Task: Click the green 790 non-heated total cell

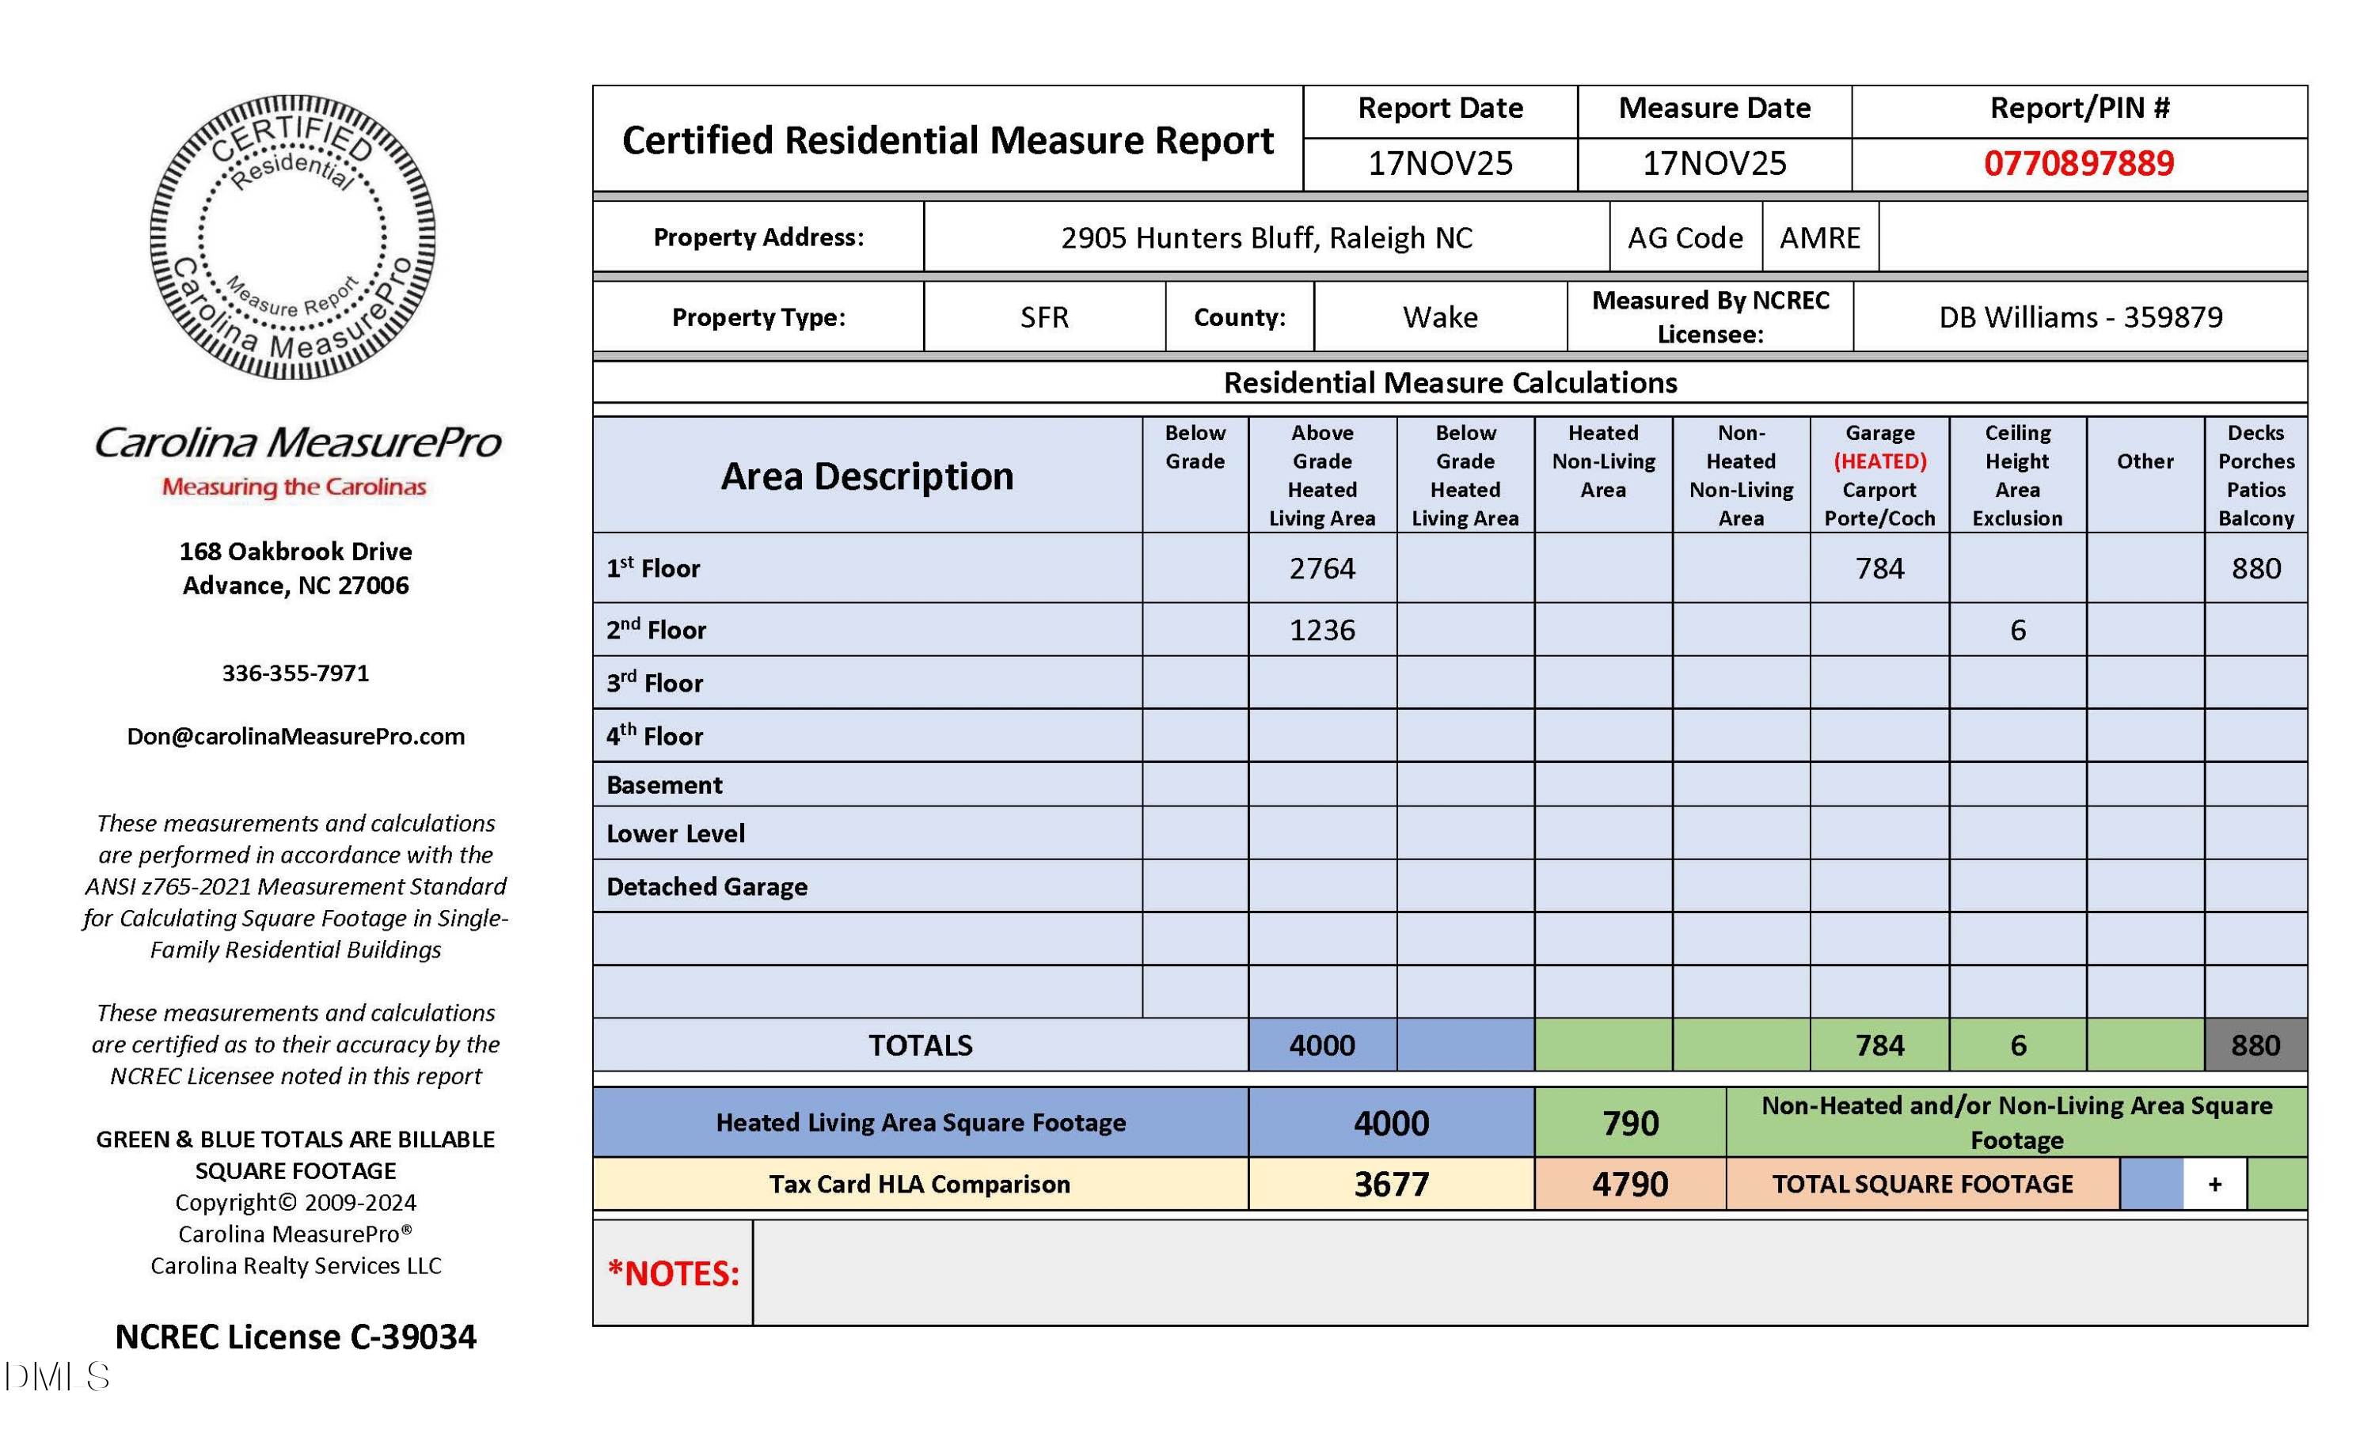Action: tap(1630, 1123)
